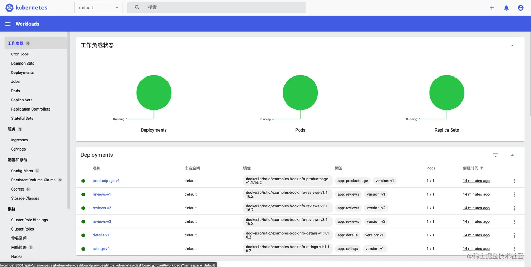
Task: Click the green Pods status donut chart
Action: pyautogui.click(x=300, y=92)
